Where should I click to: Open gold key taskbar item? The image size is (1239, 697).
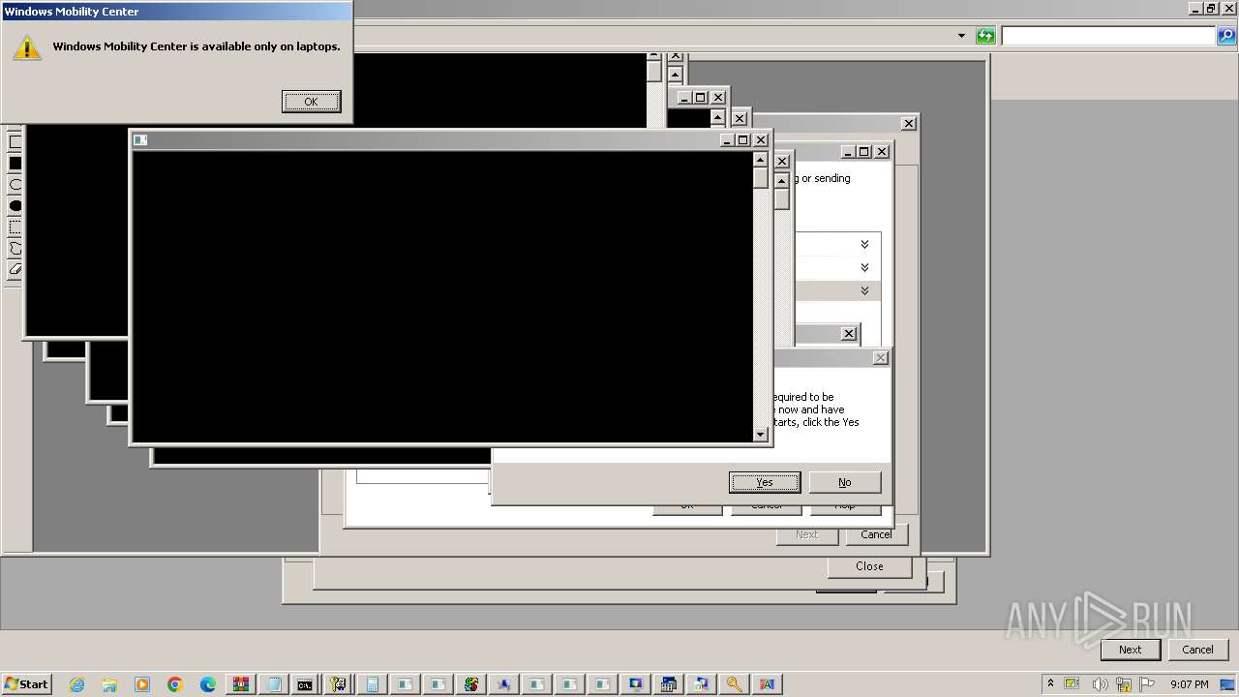(734, 684)
